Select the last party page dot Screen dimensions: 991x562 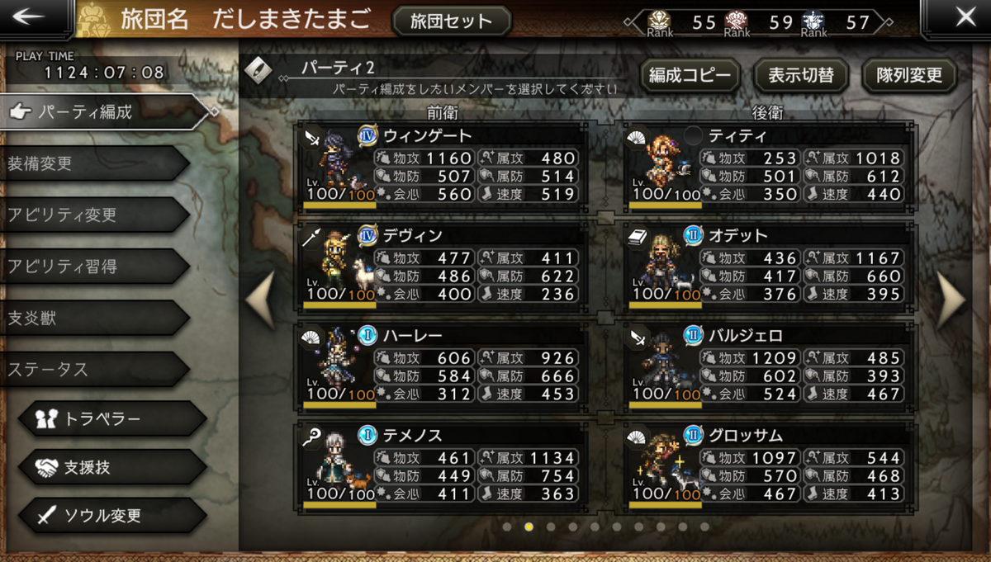point(704,526)
